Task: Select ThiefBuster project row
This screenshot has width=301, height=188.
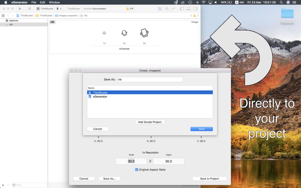Action: (150, 92)
